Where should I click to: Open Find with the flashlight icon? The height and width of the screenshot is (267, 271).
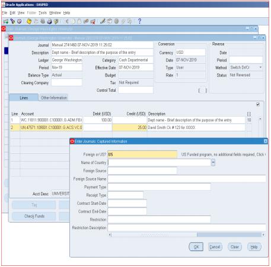pyautogui.click(x=12, y=21)
